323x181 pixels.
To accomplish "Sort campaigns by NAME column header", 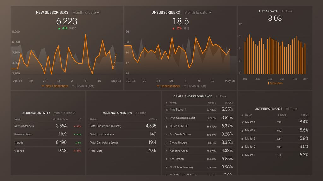I will (173, 103).
